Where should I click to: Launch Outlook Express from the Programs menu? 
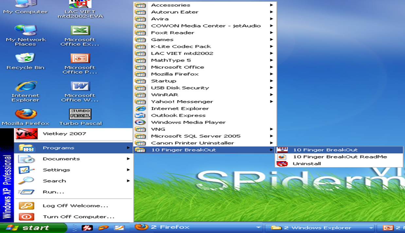(205, 116)
